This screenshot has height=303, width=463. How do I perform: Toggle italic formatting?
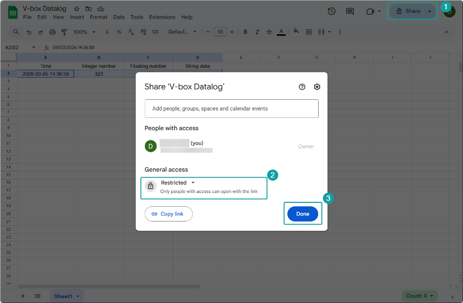(257, 32)
